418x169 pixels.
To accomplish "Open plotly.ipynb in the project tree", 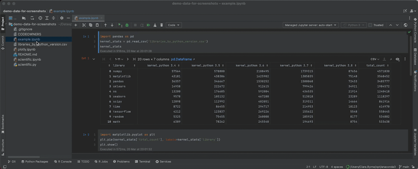I will (x=27, y=49).
